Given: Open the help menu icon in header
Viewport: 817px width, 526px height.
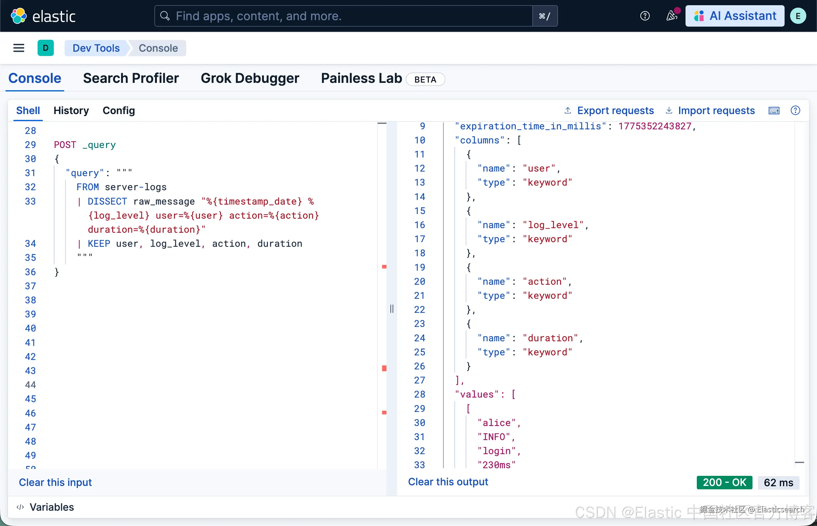Looking at the screenshot, I should pos(645,16).
